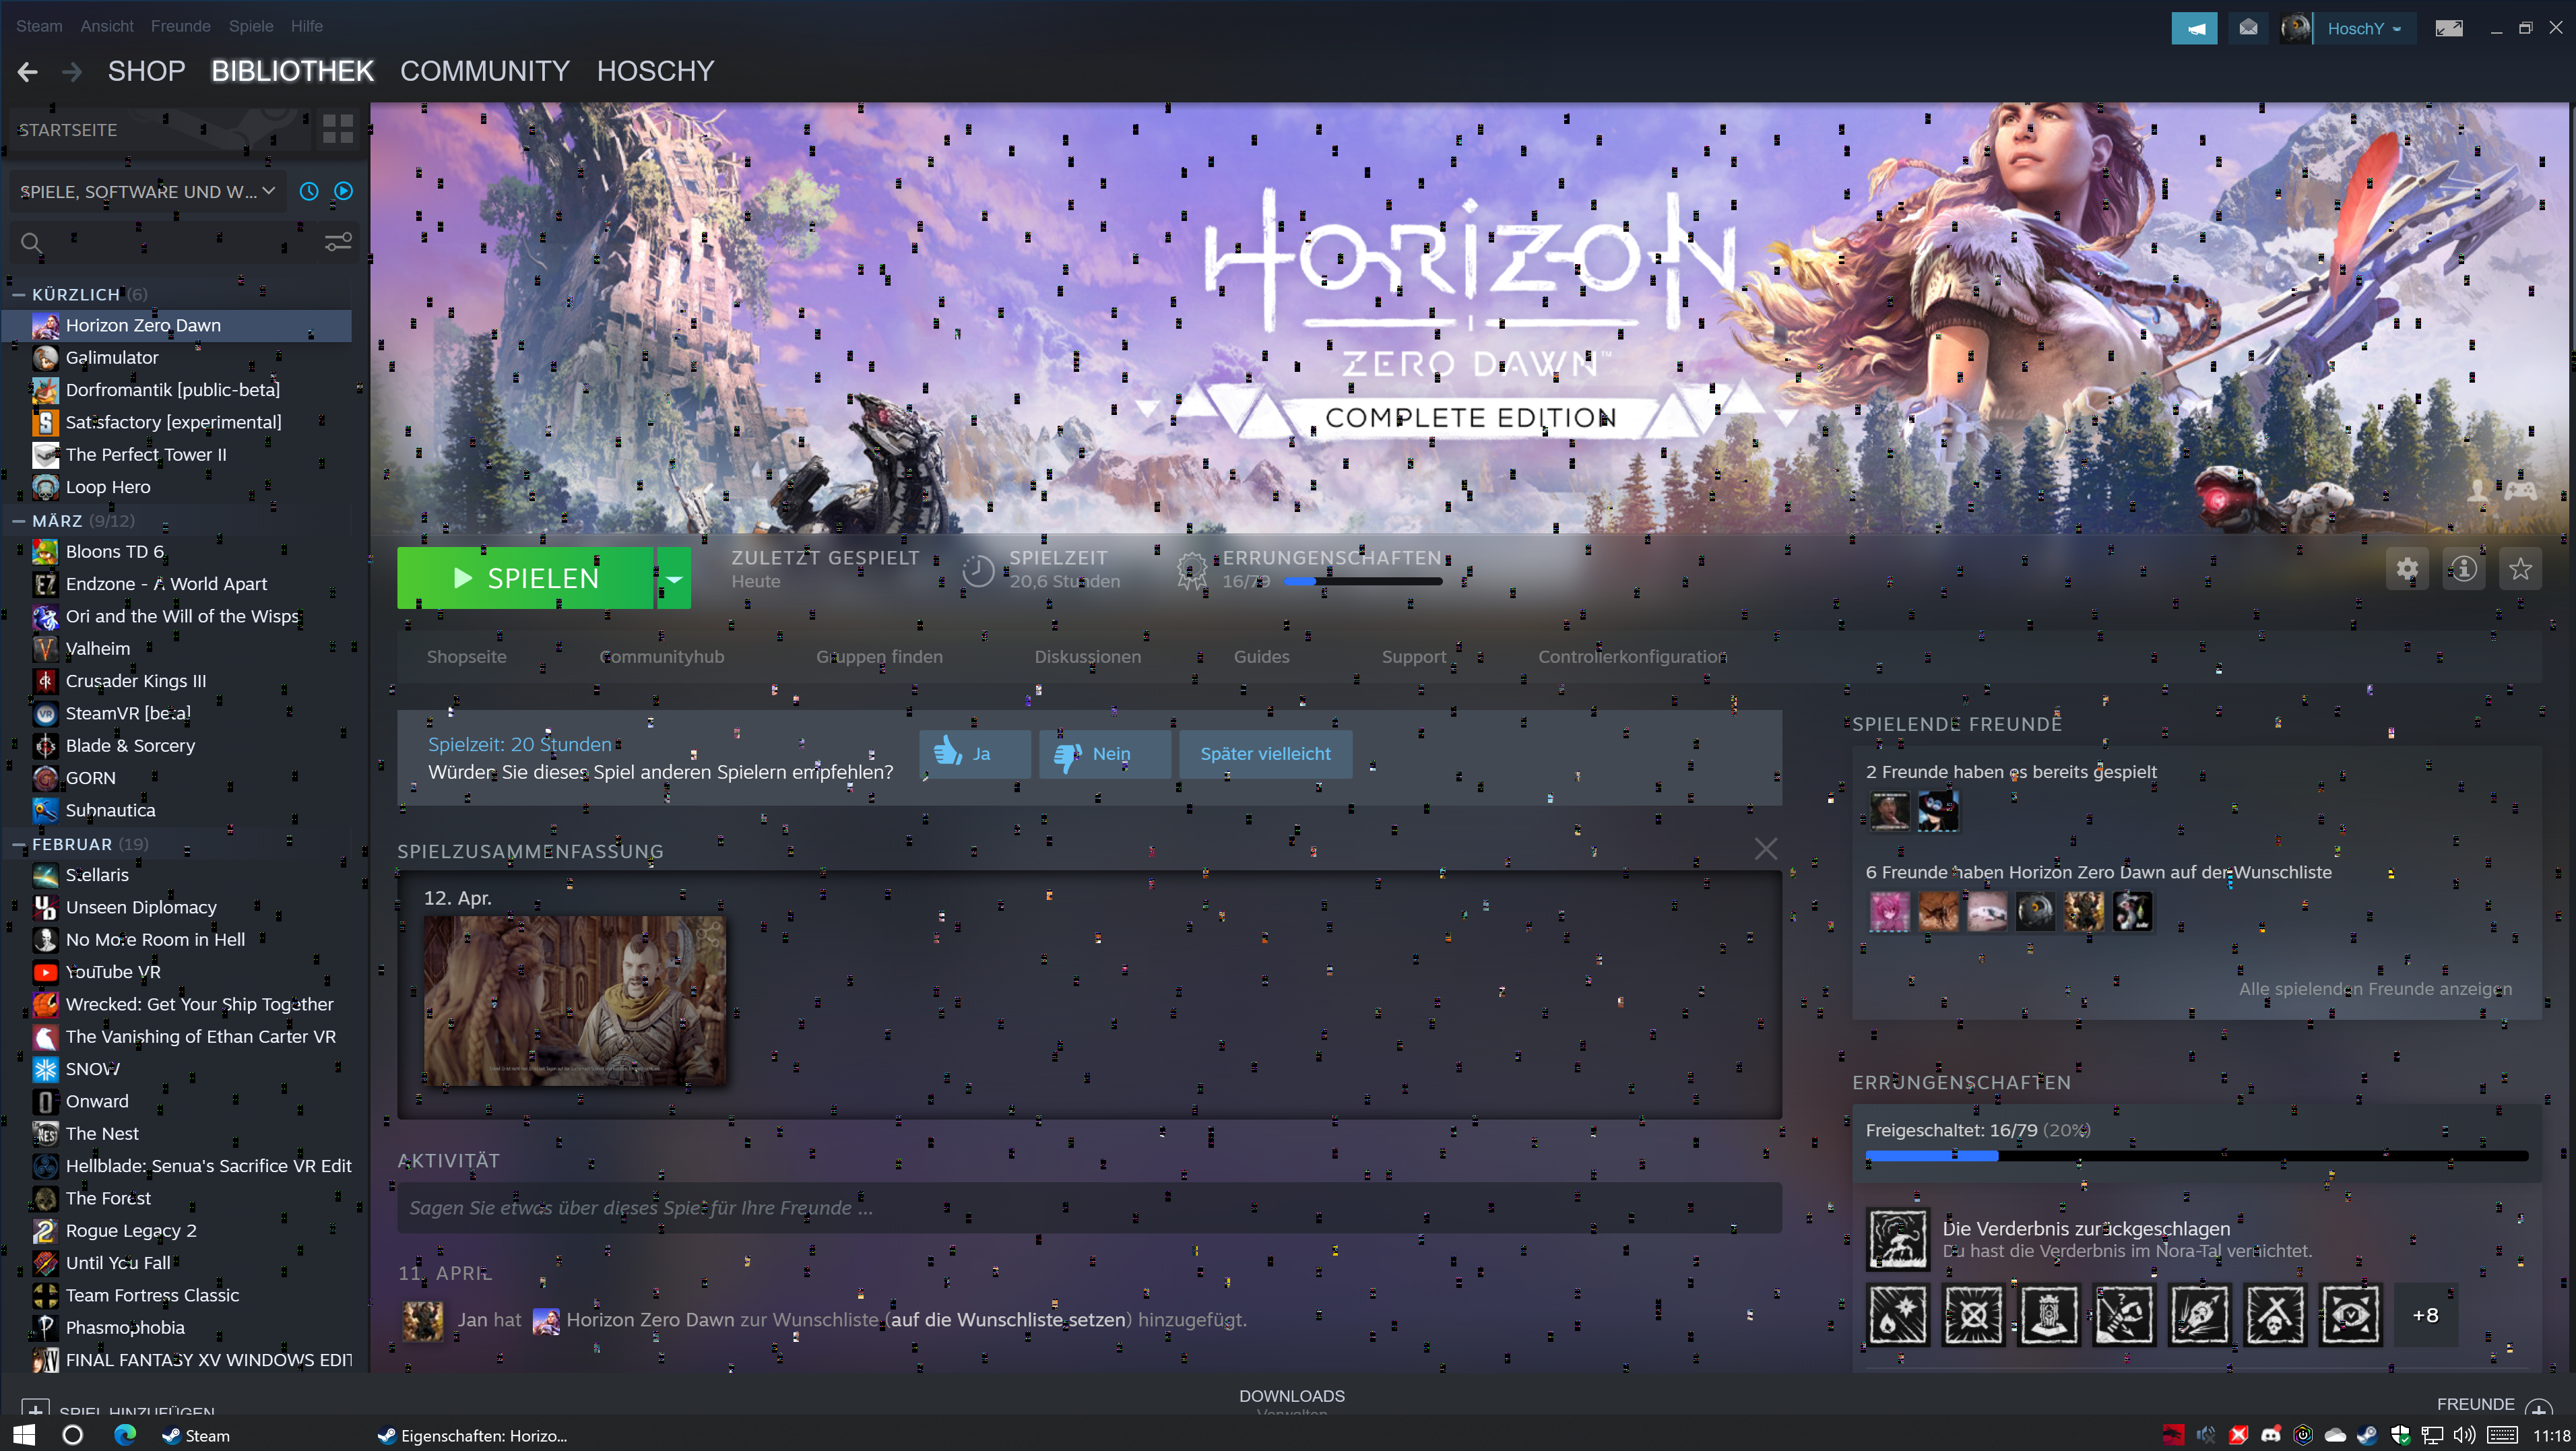Click the HoschY profile avatar
Screen dimensions: 2576x1451
pyautogui.click(x=2296, y=28)
